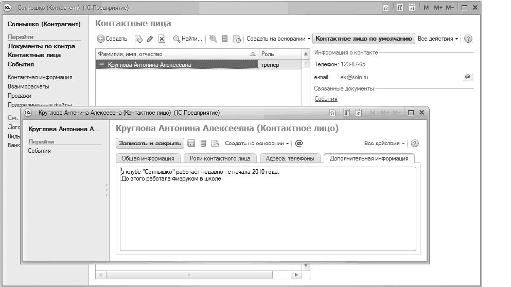The height and width of the screenshot is (287, 511).
Task: Click favorites star icon in contact window title bar
Action: click(x=332, y=113)
